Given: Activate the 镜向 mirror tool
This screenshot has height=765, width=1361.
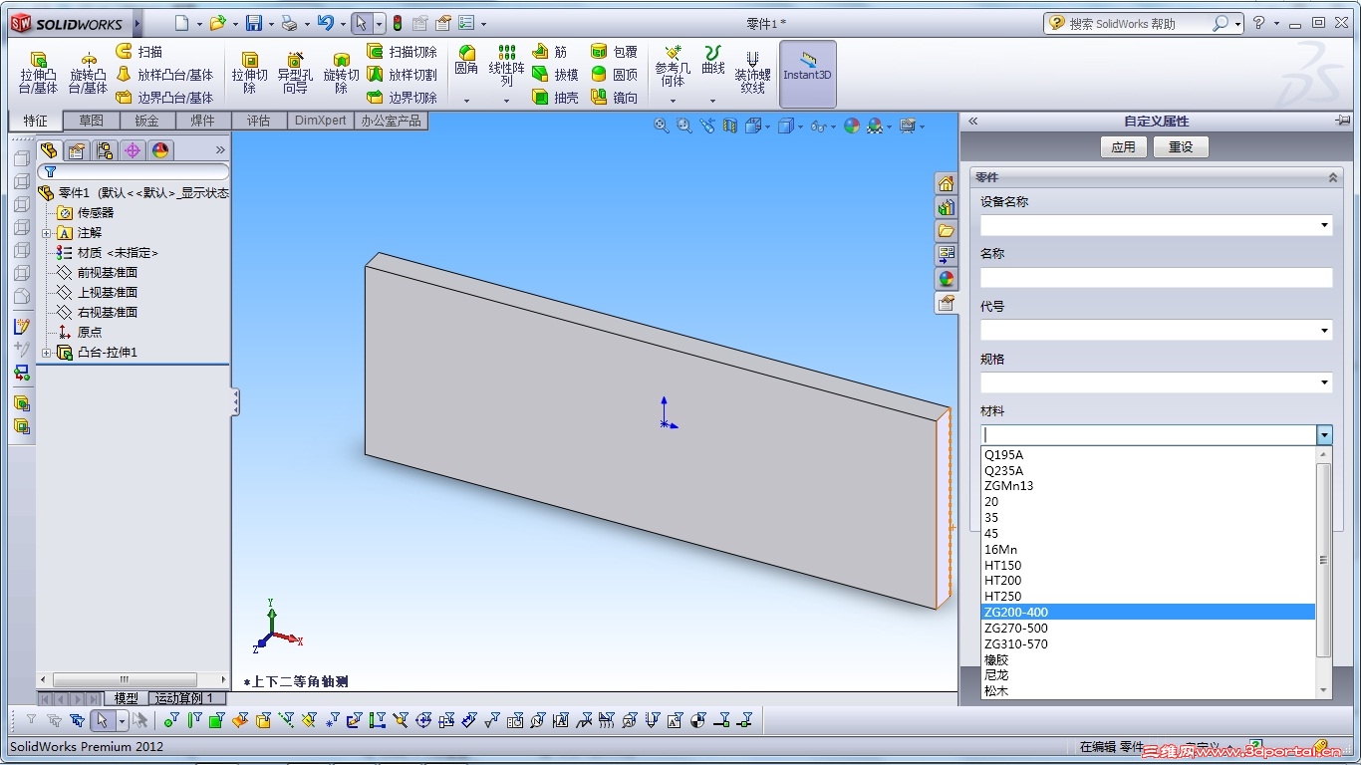Looking at the screenshot, I should pyautogui.click(x=614, y=98).
